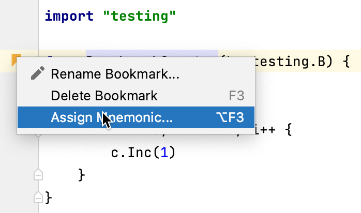The height and width of the screenshot is (213, 361).
Task: Collapse the function's closing brace fold marker
Action: (38, 196)
